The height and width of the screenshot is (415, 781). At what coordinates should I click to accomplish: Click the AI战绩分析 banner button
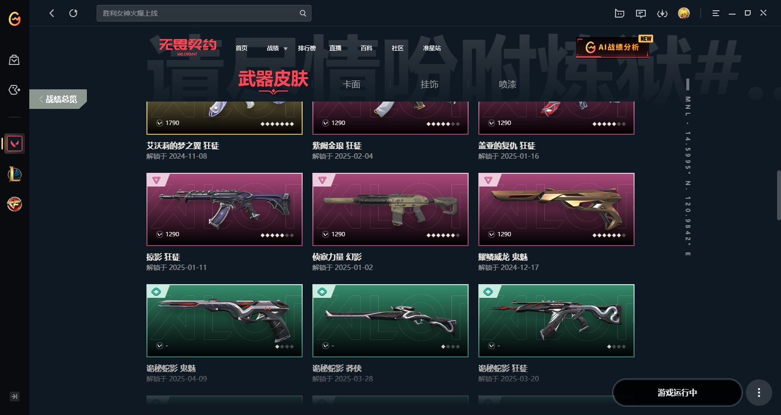click(x=613, y=47)
